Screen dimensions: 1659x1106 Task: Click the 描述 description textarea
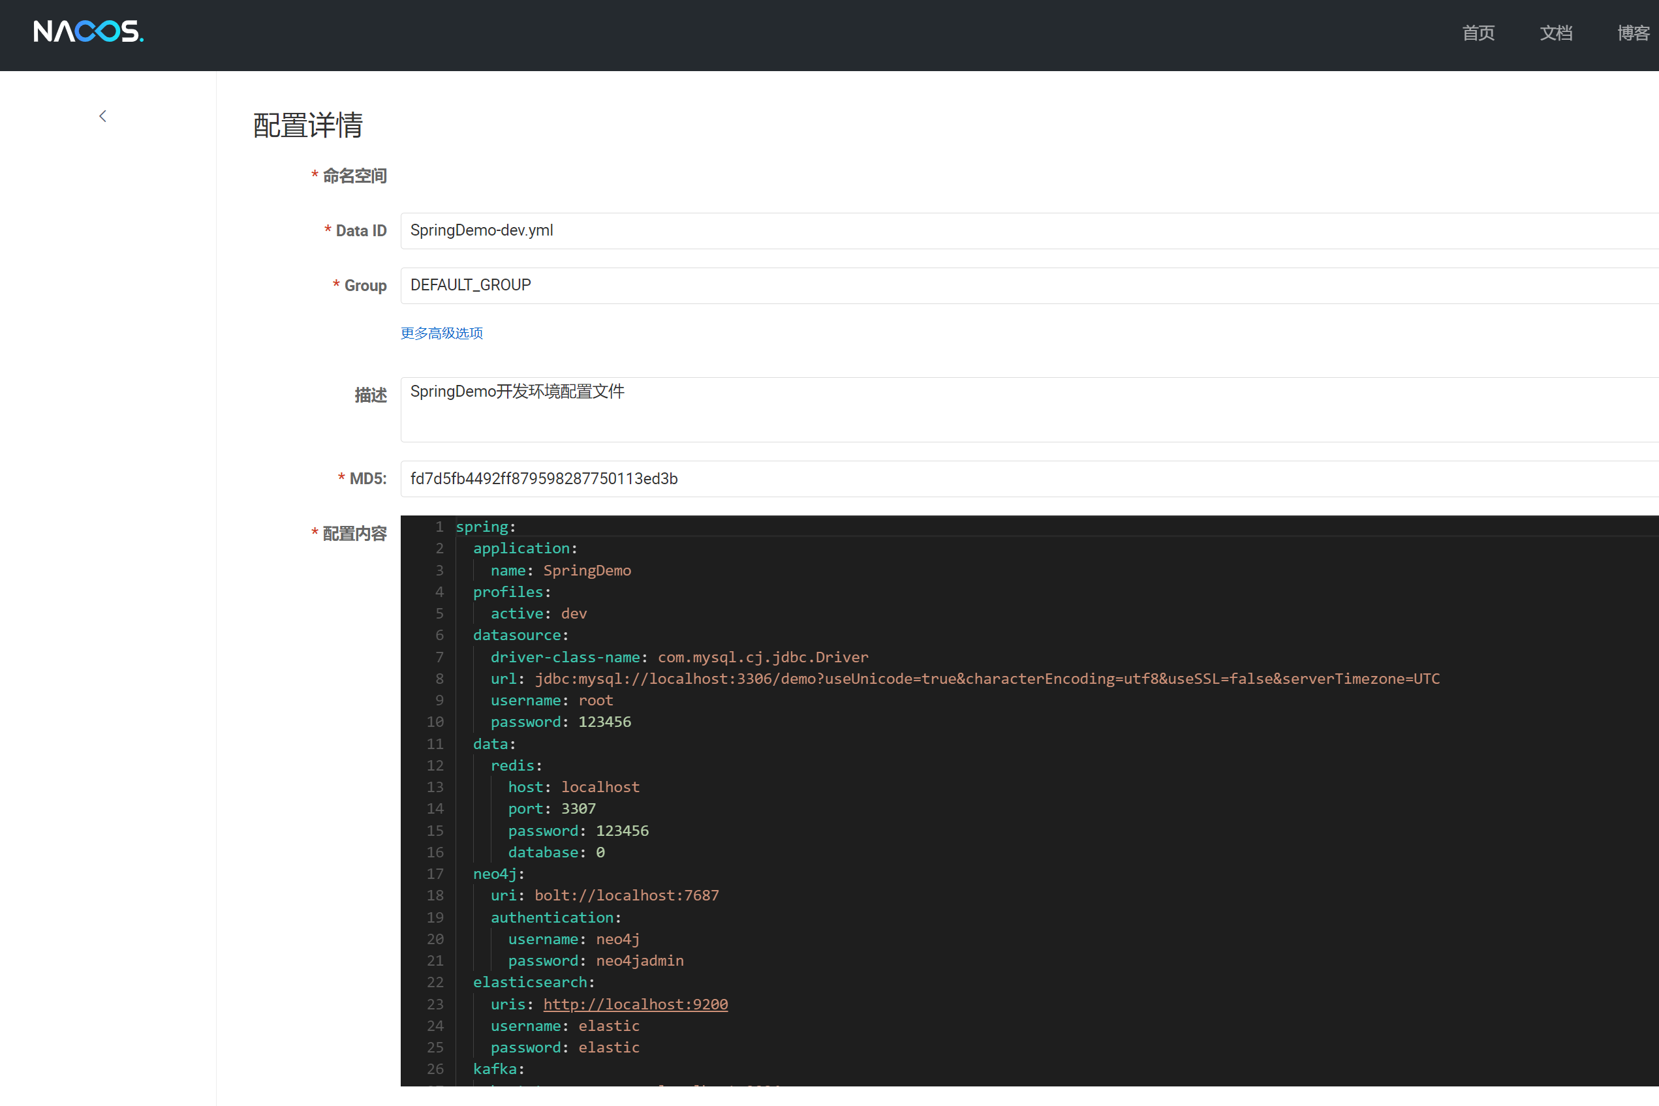point(987,409)
